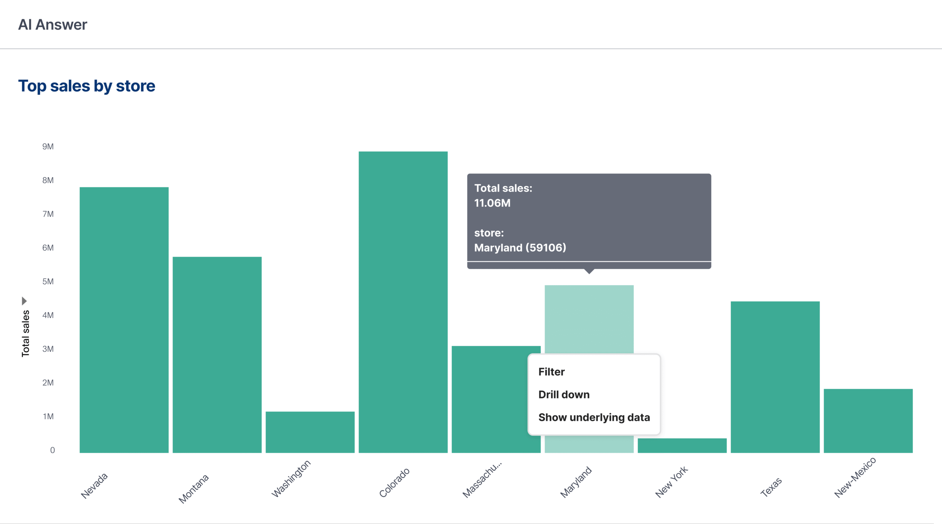The width and height of the screenshot is (942, 524).
Task: Click the Montana sales bar
Action: [x=217, y=354]
